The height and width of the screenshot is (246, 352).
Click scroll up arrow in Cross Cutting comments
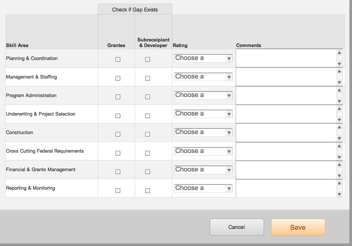[x=339, y=146]
